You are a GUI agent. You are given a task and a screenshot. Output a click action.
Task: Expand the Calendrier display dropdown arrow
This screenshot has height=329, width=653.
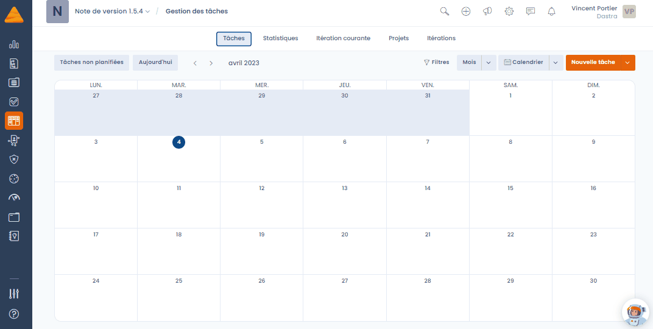click(x=556, y=63)
